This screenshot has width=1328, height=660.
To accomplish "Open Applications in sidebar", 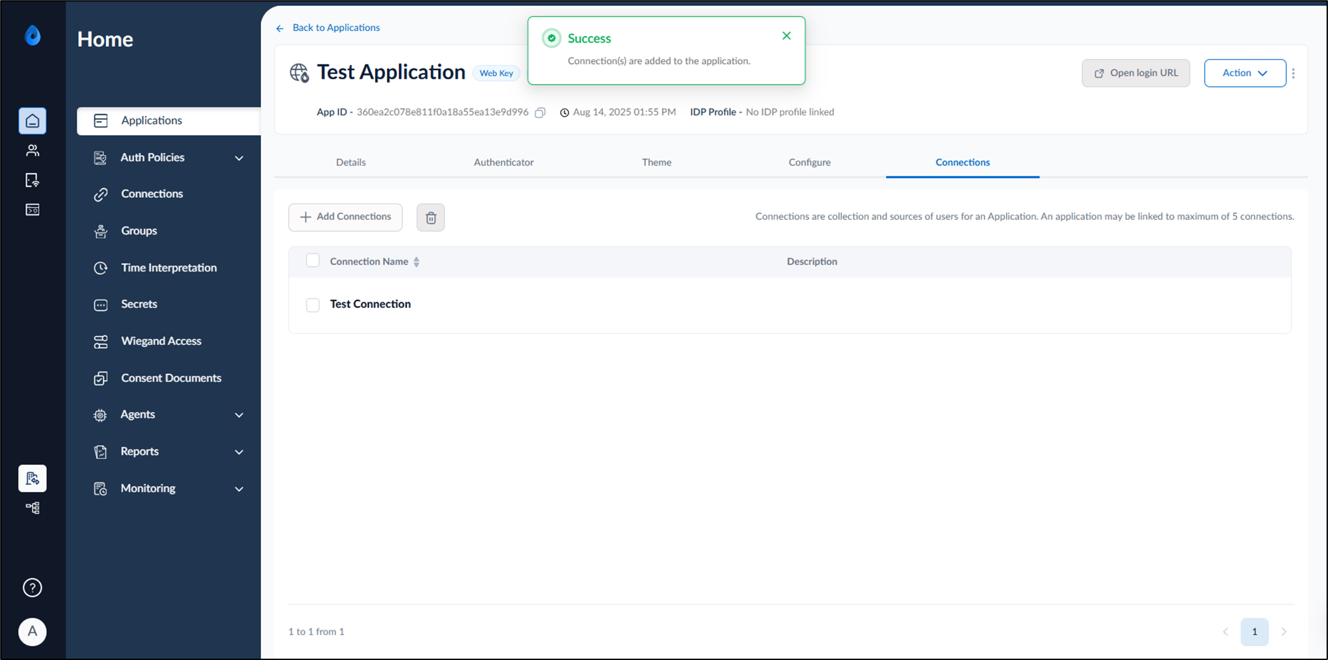I will [x=169, y=121].
